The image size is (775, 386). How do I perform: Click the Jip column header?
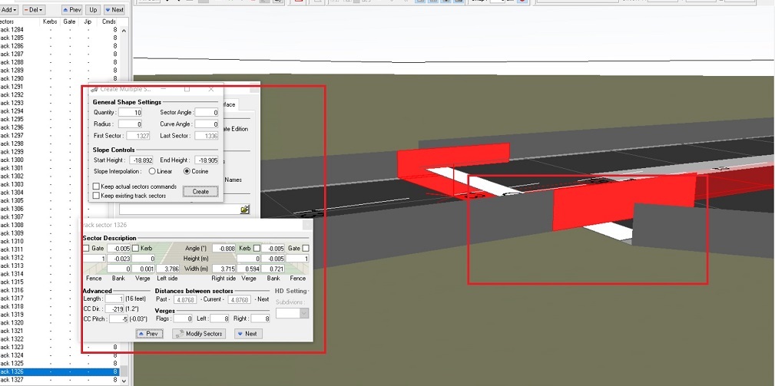pos(88,21)
